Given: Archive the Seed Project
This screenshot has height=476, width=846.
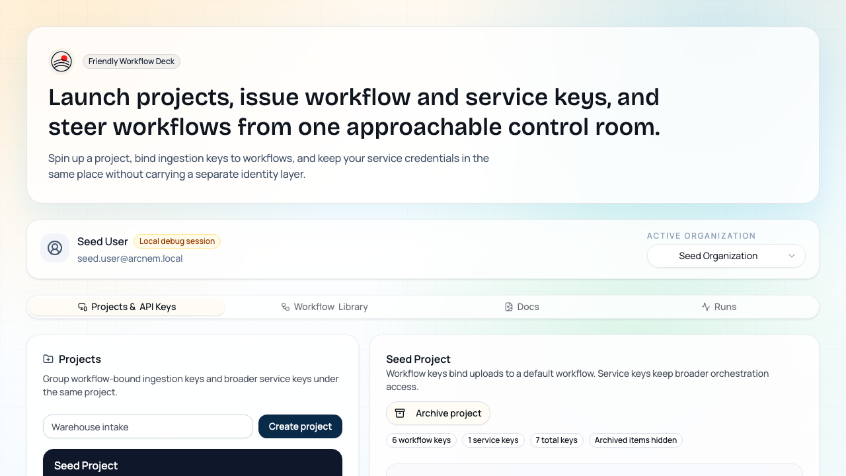Looking at the screenshot, I should tap(438, 413).
